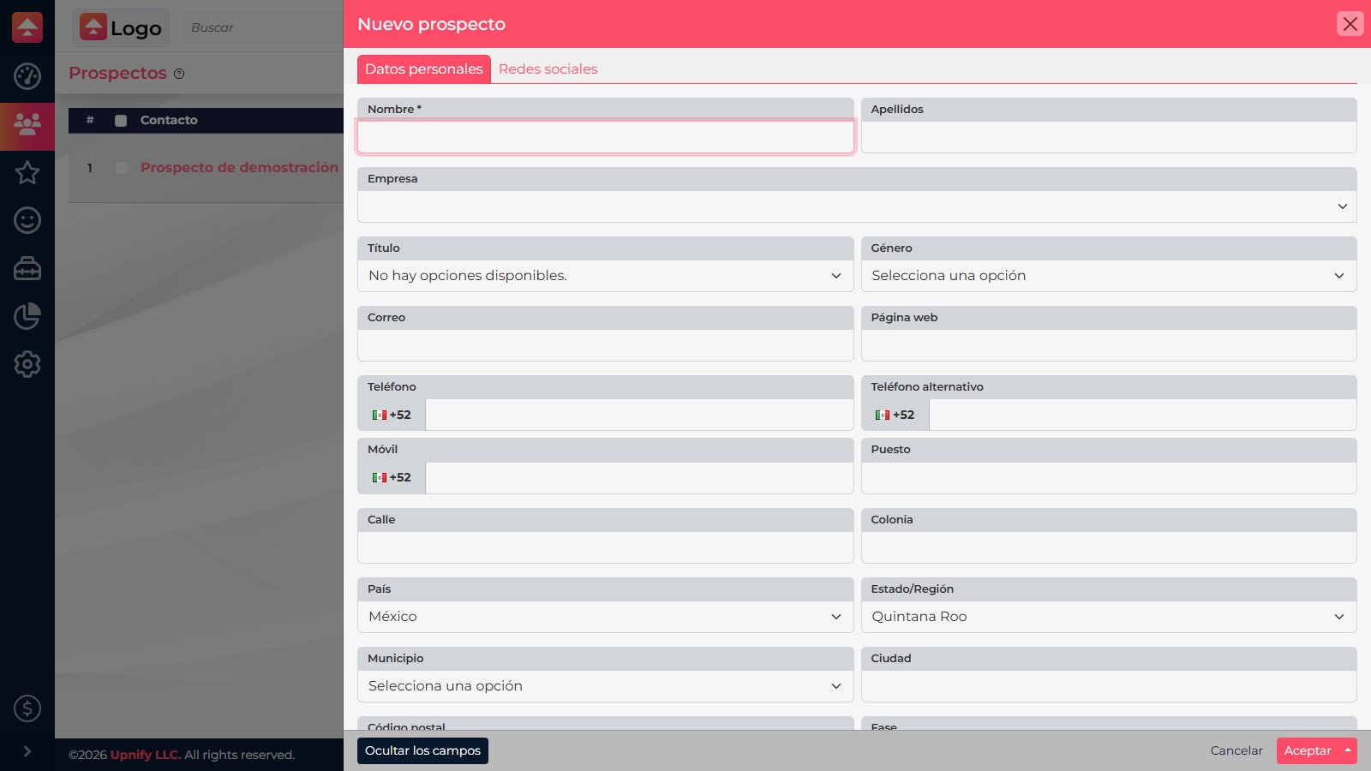This screenshot has width=1371, height=771.
Task: Click Cancelar link
Action: (x=1236, y=750)
